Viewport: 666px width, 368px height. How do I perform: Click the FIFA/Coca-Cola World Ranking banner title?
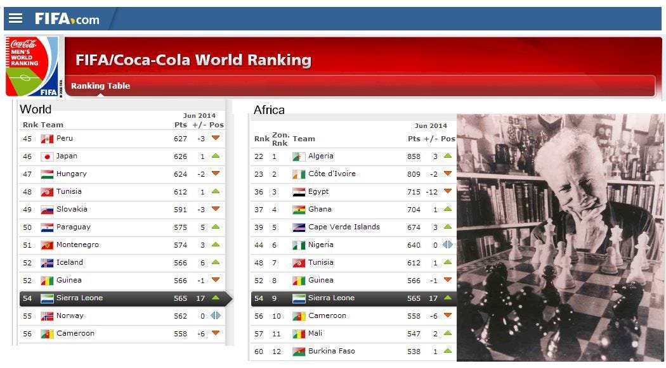[193, 60]
